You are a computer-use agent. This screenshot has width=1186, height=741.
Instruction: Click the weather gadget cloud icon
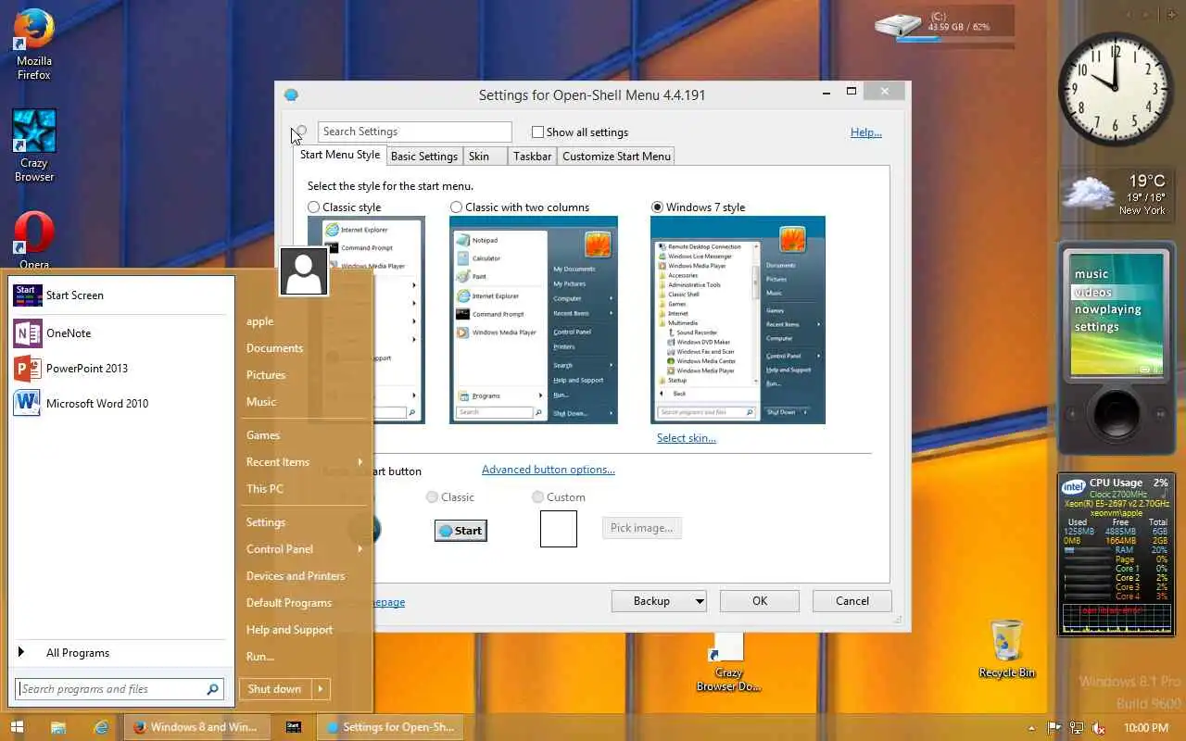[1087, 193]
